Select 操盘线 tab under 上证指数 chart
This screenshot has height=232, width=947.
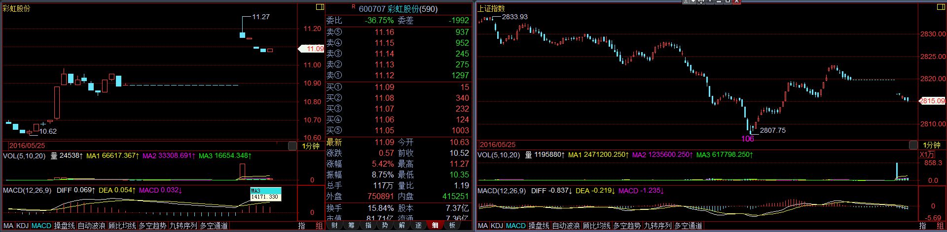(x=539, y=226)
